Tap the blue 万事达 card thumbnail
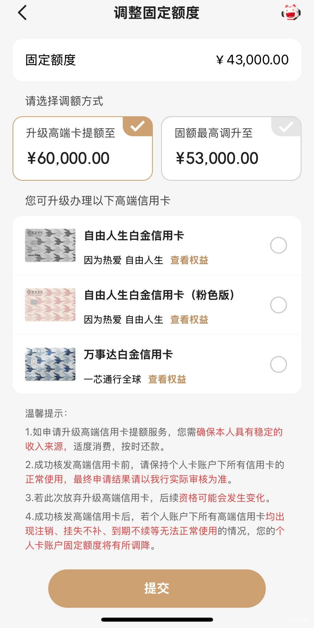Viewport: 314px width, 628px height. coord(50,364)
